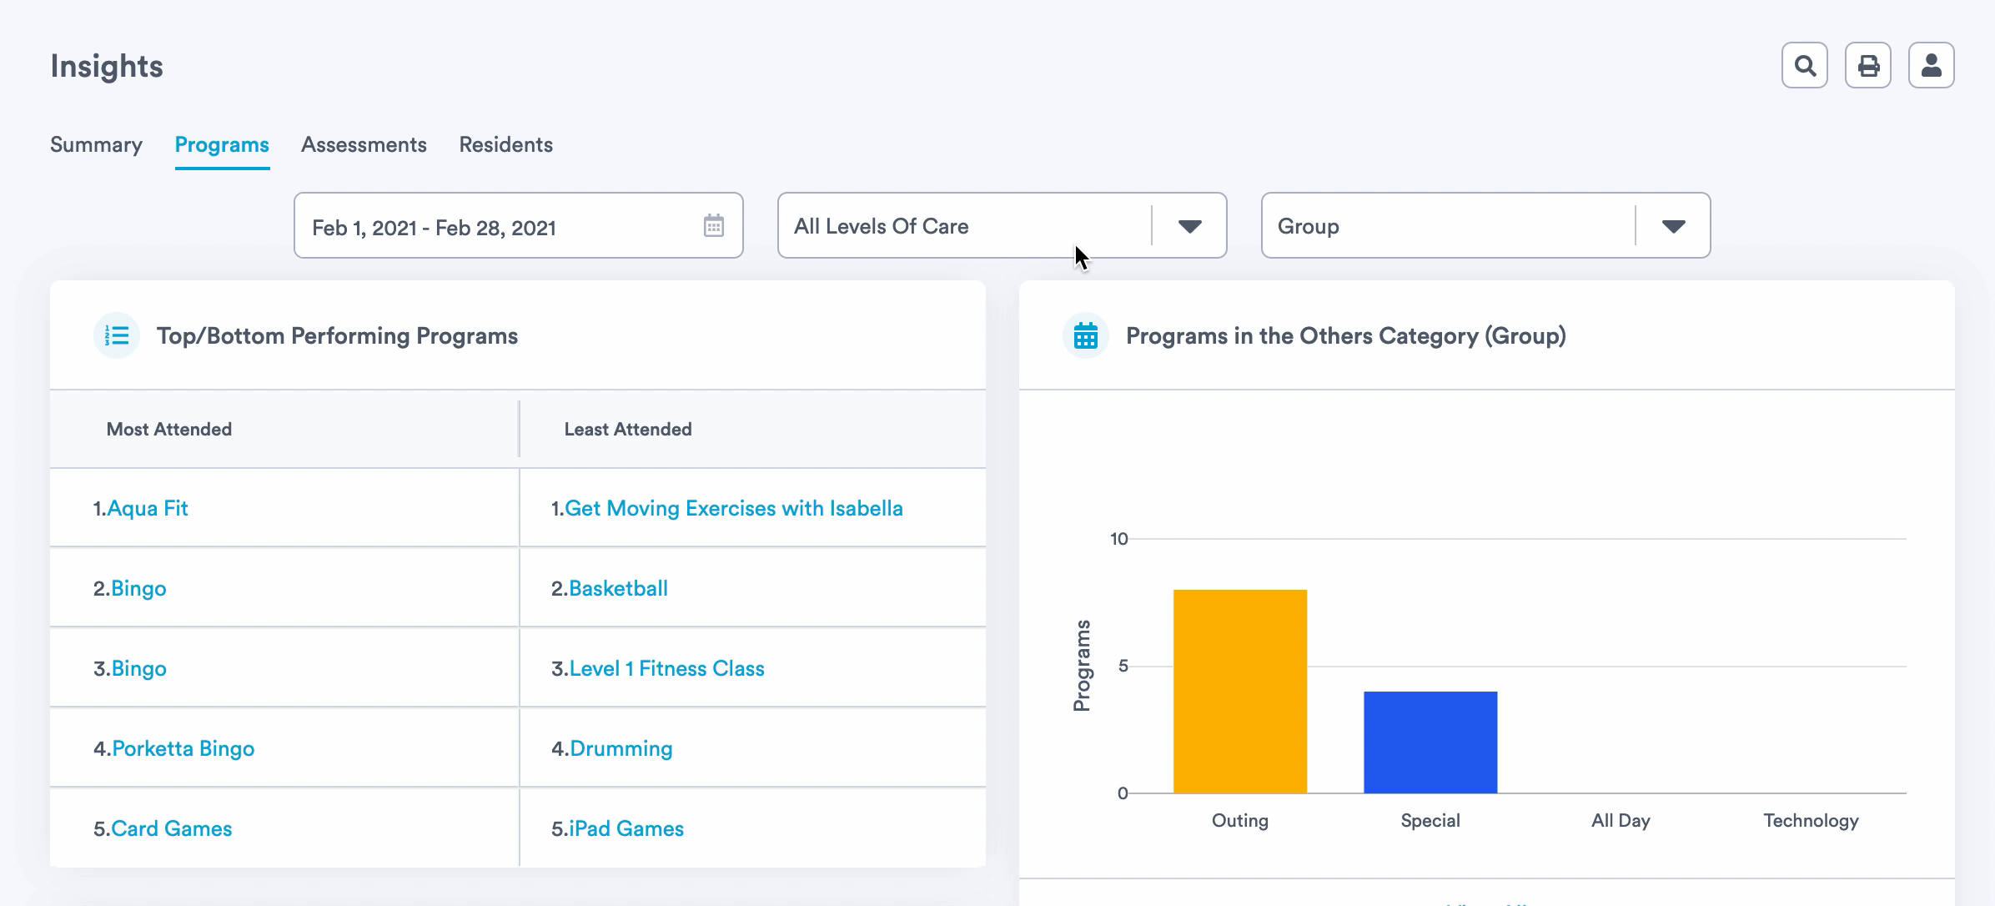Click the blue Special bar
Viewport: 1995px width, 906px height.
(1430, 742)
